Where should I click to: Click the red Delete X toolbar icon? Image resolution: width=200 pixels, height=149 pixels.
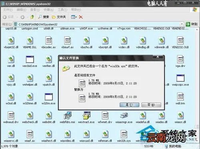click(x=81, y=17)
